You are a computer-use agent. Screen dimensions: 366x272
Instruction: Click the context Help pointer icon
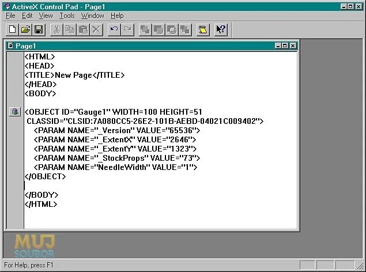(221, 29)
